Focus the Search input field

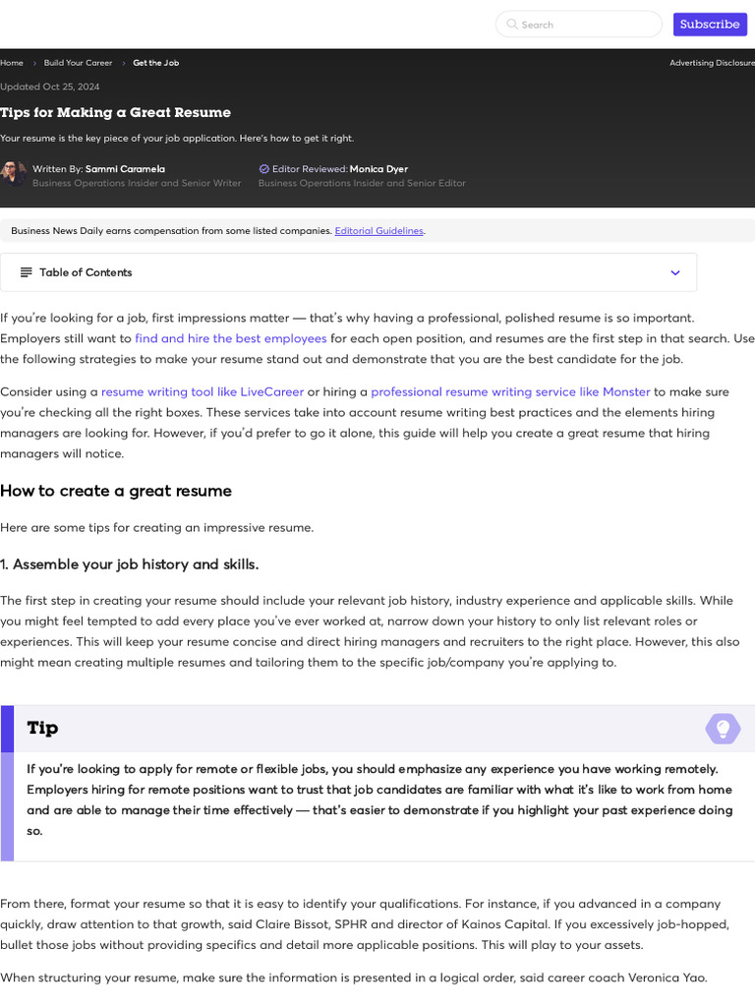pos(578,25)
